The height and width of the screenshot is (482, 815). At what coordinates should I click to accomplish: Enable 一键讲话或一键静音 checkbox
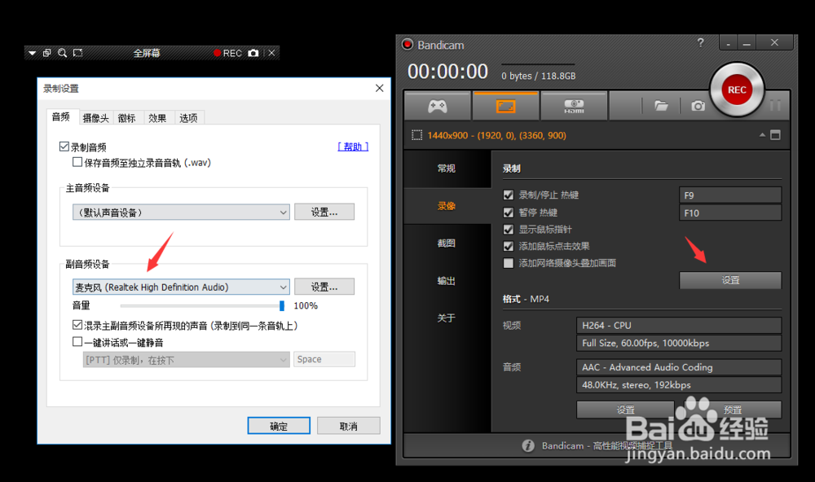point(77,342)
